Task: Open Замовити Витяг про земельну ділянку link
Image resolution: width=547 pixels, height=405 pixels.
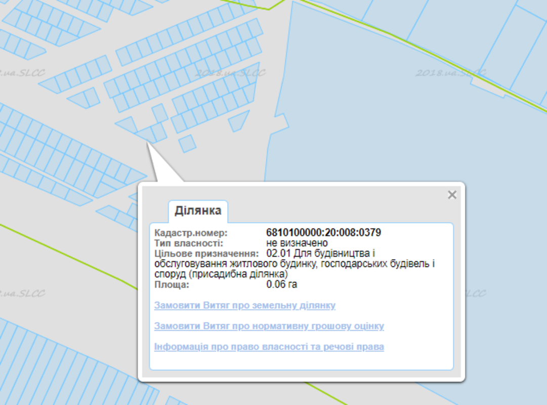Action: (245, 306)
